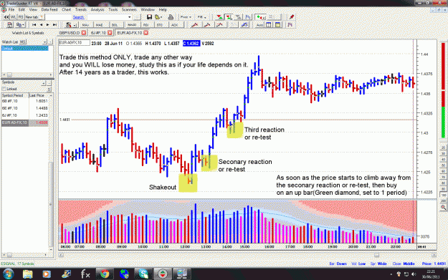Select the EUR A0-FX,10 symbol row

[25, 122]
